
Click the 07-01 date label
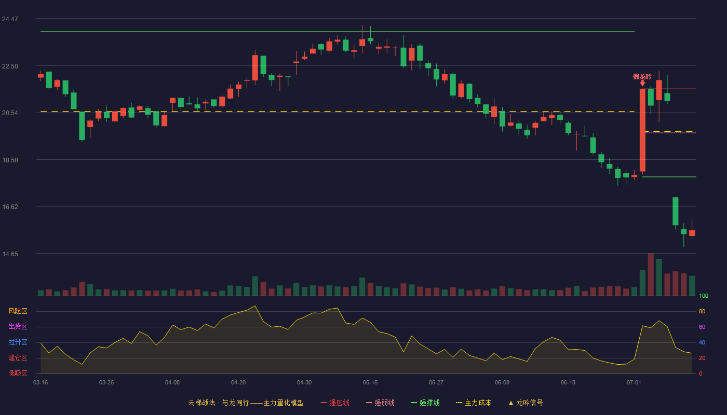coord(634,382)
